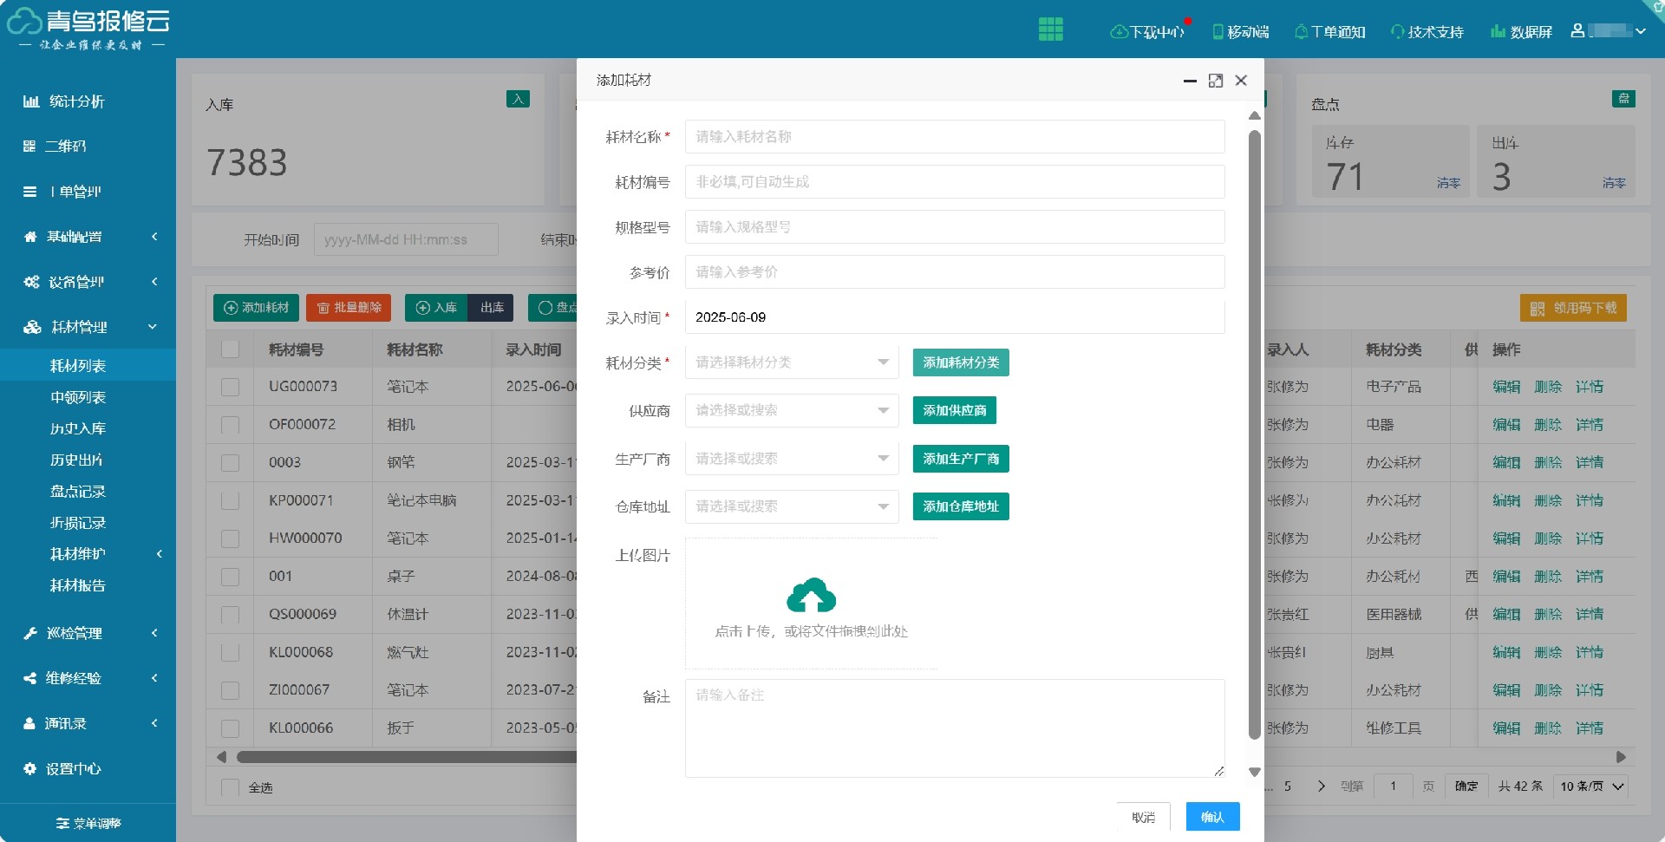
Task: Click the 确认 confirm button
Action: pos(1212,817)
